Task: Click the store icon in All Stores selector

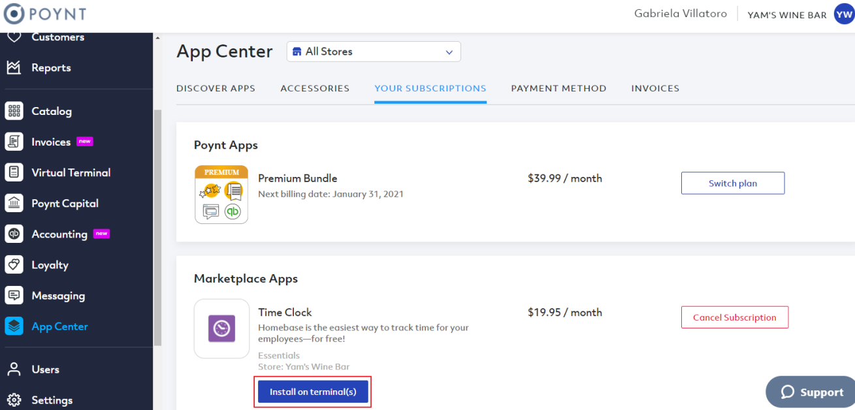Action: [x=297, y=52]
